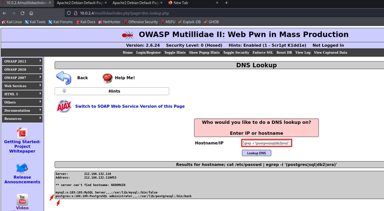Screen dimensions: 384x211
Task: Open the MSFU bookmark
Action: 168,22
